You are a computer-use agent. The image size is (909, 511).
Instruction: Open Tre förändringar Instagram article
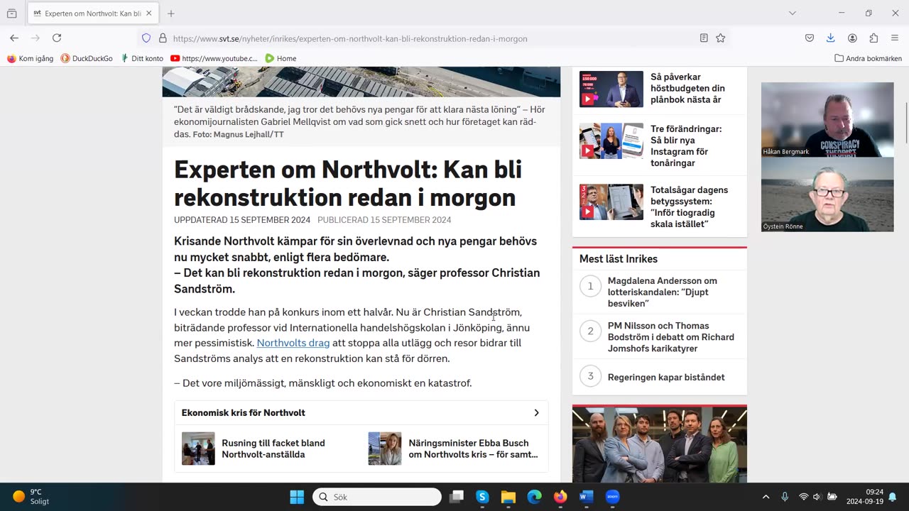click(x=686, y=145)
